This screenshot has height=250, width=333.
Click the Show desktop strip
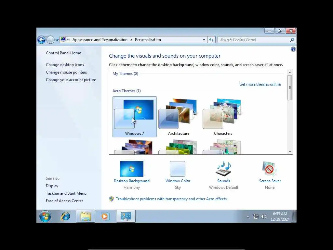(294, 216)
